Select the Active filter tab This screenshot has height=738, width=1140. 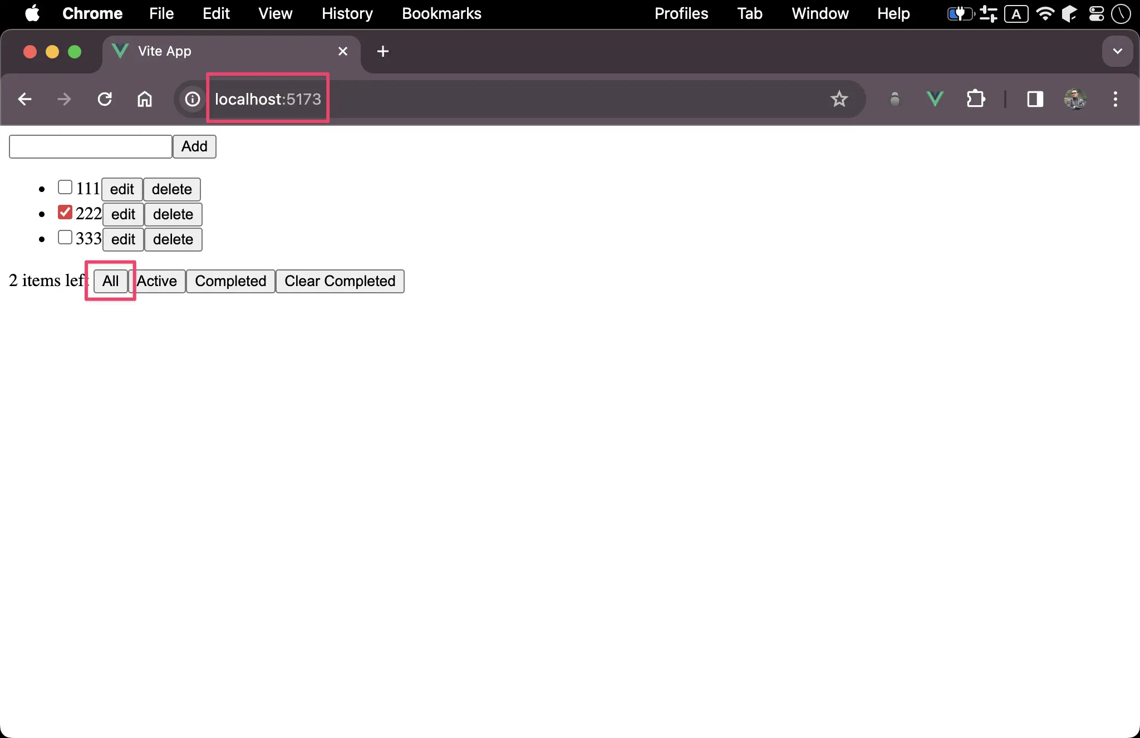157,280
